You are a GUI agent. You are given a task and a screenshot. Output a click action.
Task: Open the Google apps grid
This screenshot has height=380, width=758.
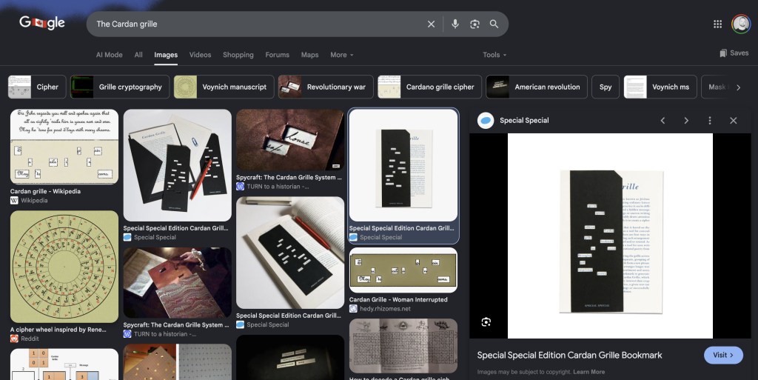pos(717,24)
